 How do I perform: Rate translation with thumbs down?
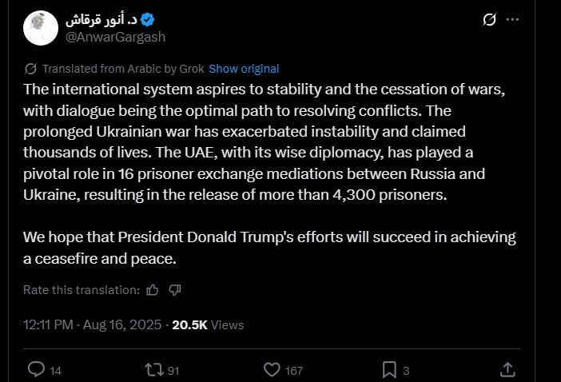pyautogui.click(x=174, y=290)
